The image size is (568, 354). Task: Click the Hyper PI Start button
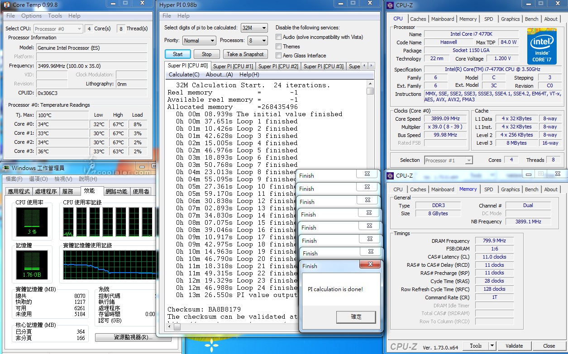coord(177,54)
